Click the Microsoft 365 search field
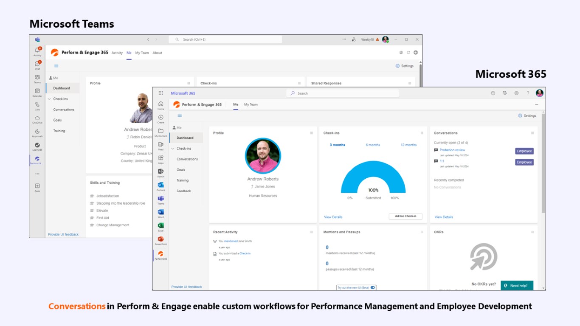 pos(343,93)
